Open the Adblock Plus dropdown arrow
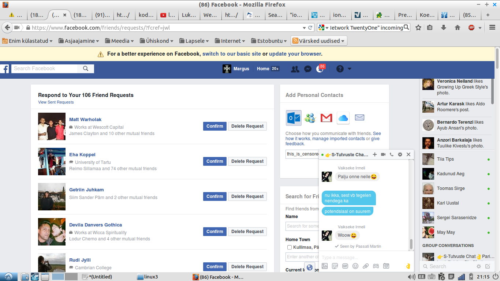The image size is (500, 281). tap(480, 28)
